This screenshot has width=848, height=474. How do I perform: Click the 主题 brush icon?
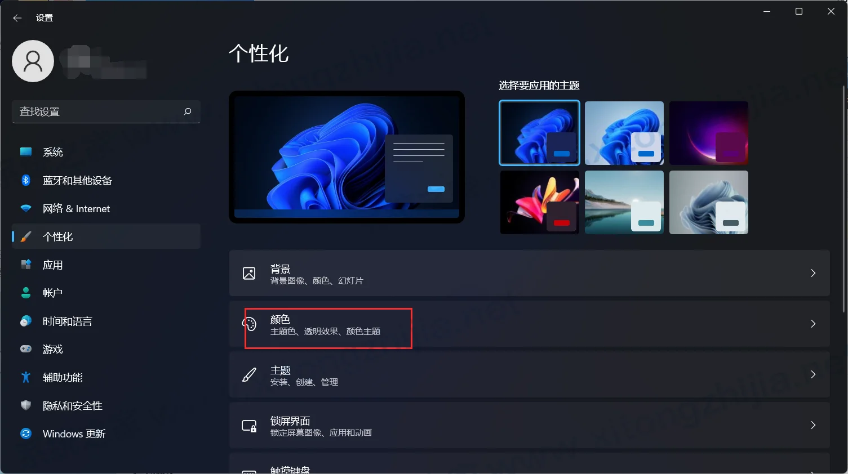click(x=249, y=374)
